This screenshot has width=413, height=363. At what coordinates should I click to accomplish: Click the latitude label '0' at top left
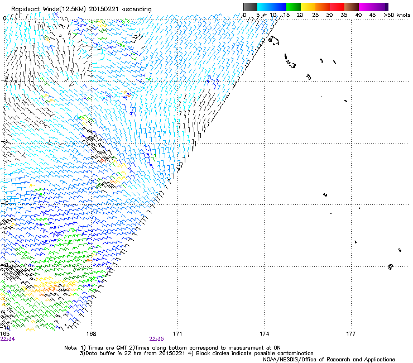4,18
